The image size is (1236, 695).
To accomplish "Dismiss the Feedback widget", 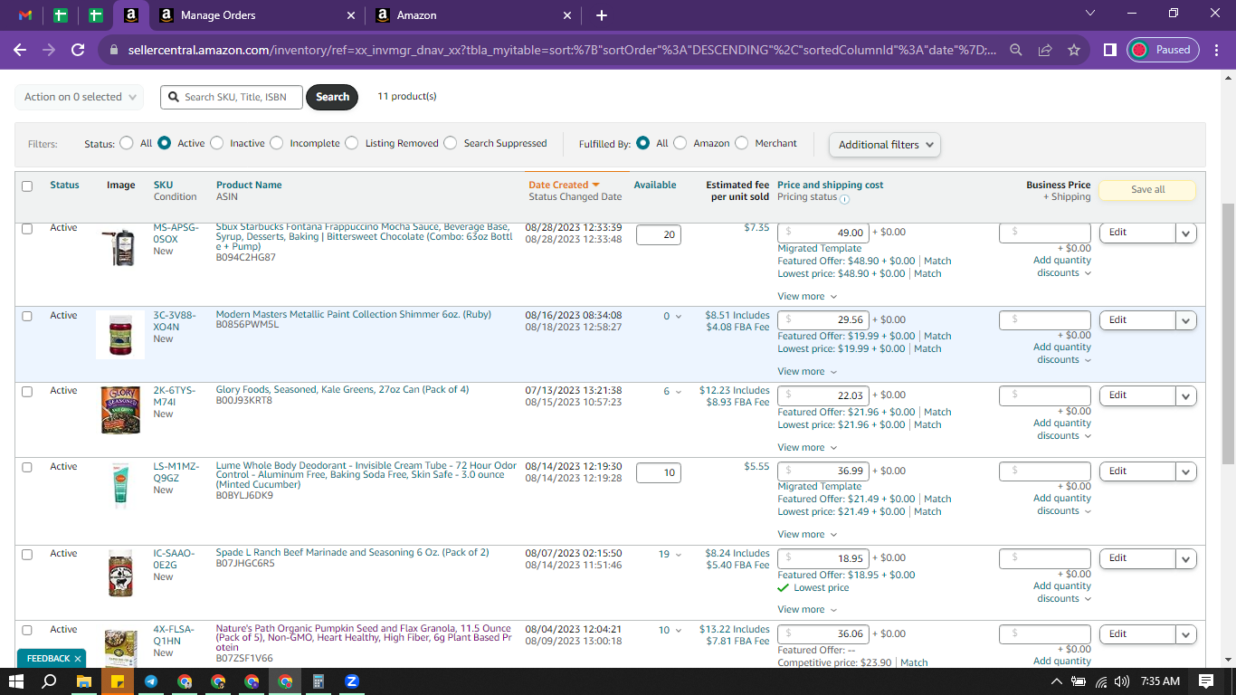I will [x=78, y=659].
